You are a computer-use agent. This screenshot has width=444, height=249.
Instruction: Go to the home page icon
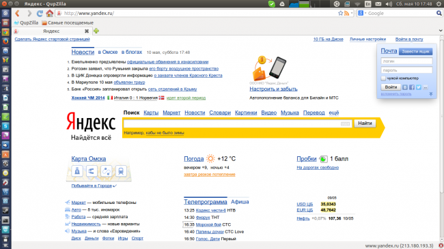tap(50, 13)
